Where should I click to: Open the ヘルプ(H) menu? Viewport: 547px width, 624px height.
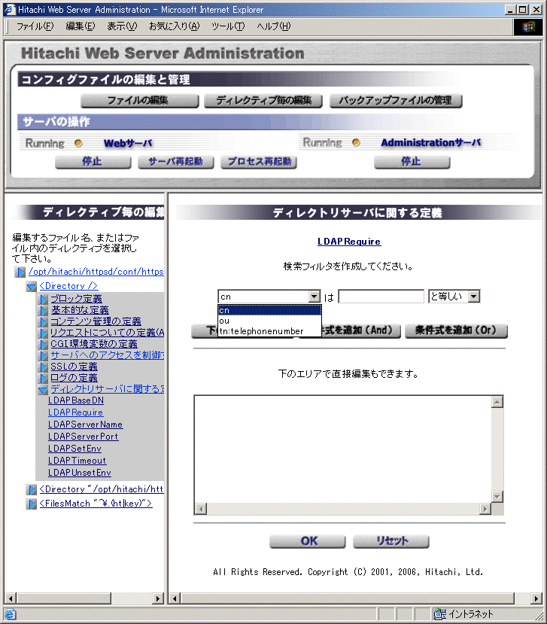[x=274, y=26]
